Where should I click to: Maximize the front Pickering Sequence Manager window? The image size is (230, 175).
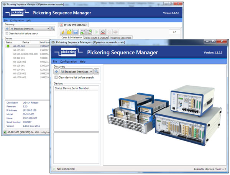coord(214,42)
